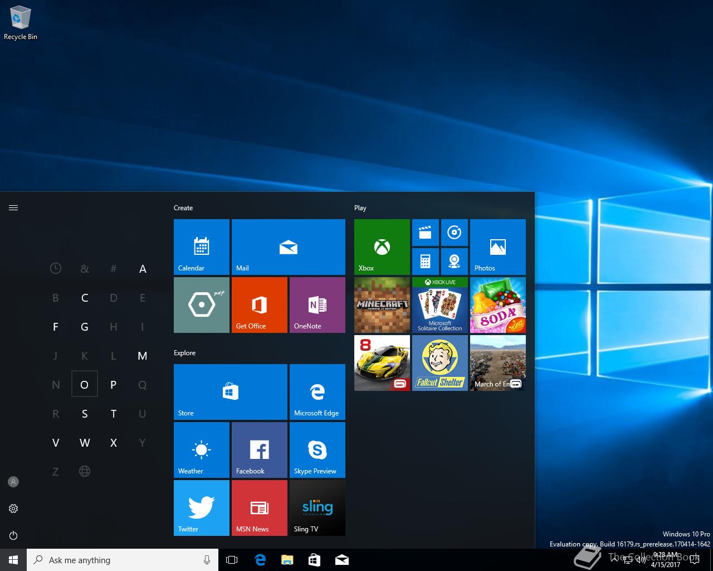713x571 pixels.
Task: Jump to letter T in app list
Action: [114, 414]
